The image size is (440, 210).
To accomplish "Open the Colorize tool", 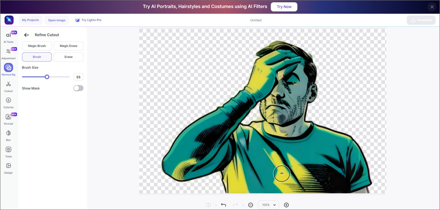I will click(x=8, y=101).
